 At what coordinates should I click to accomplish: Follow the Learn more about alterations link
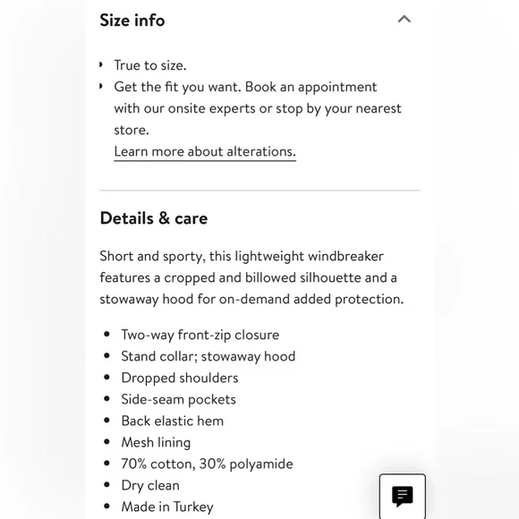coord(205,151)
